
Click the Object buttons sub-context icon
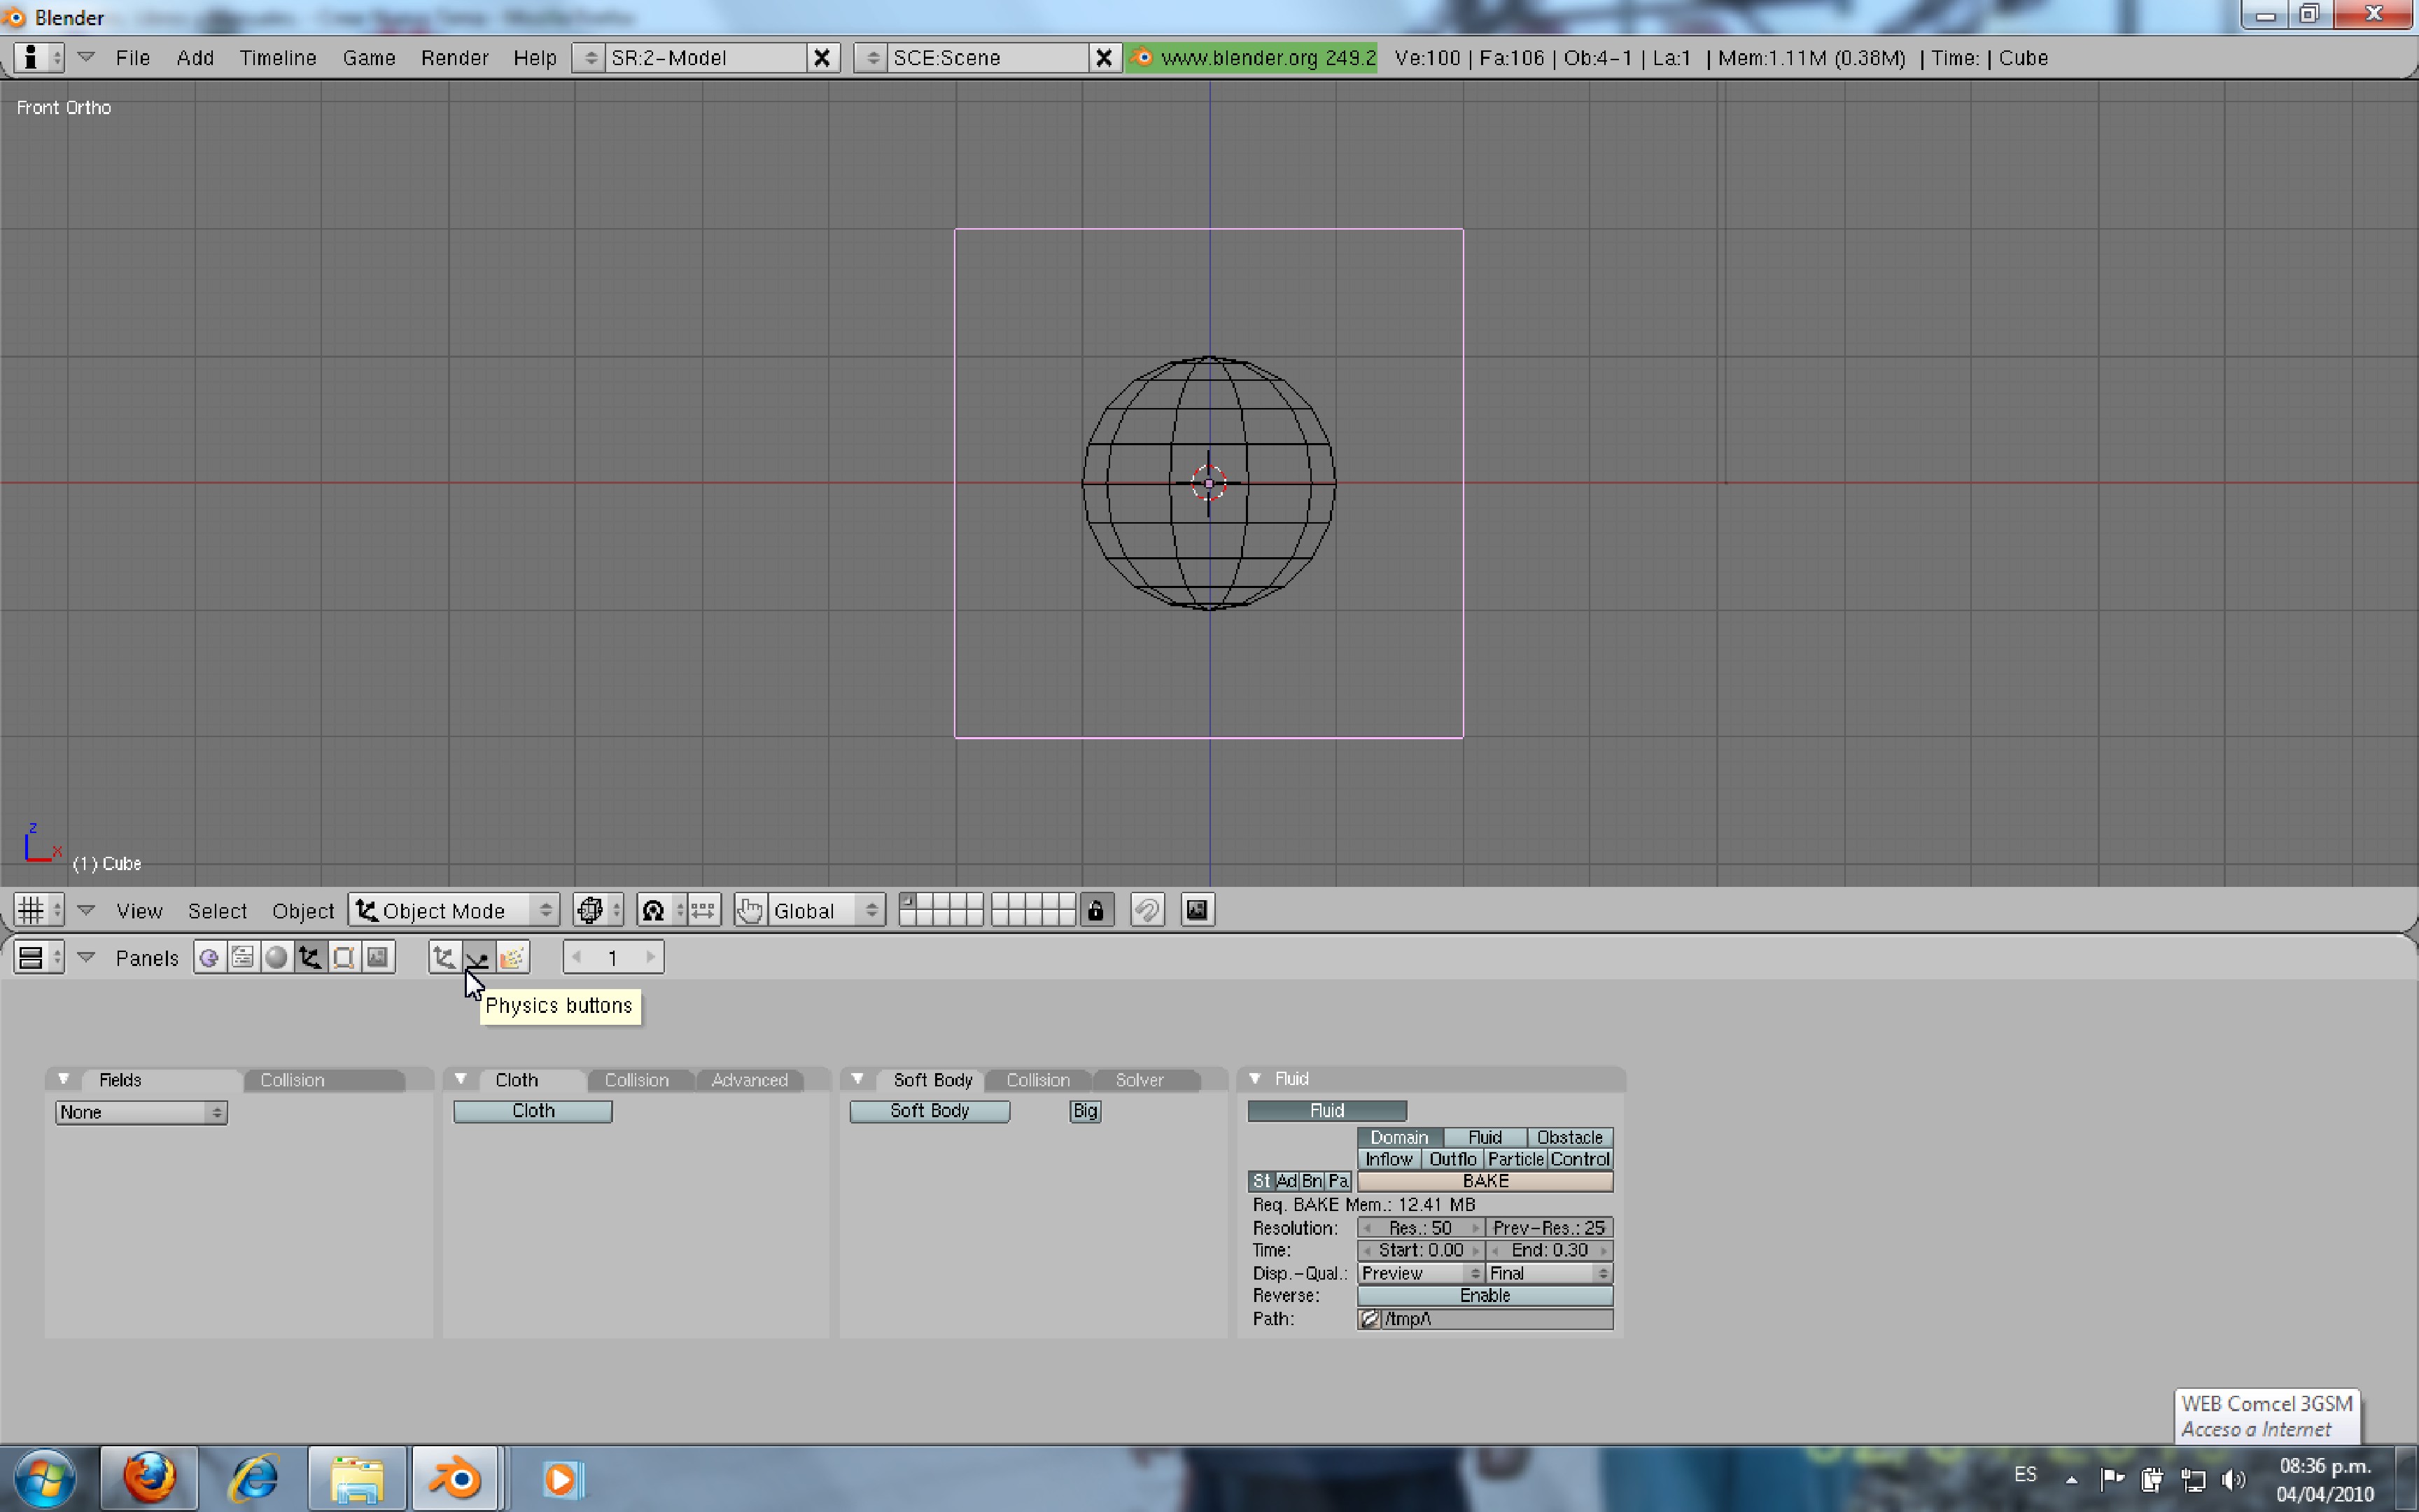click(x=444, y=957)
